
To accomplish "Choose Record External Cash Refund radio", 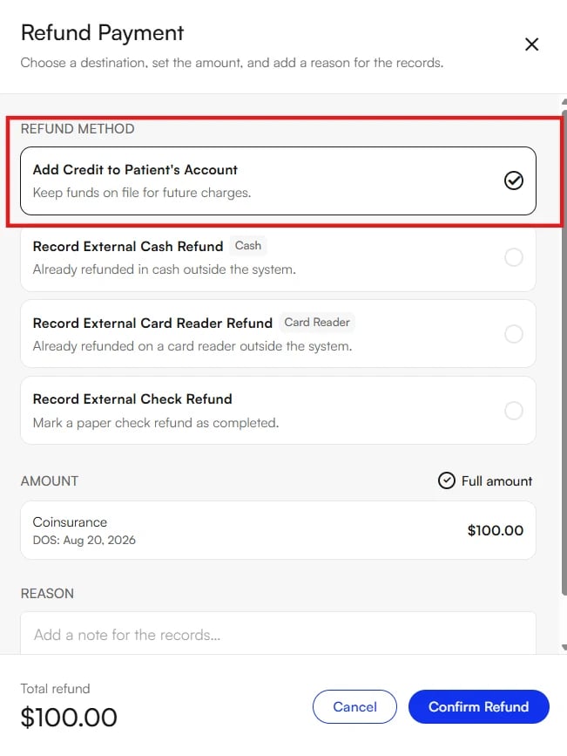I will click(514, 257).
